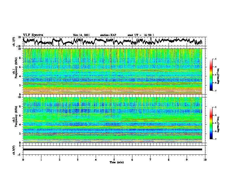Click time axis tick label "6"
The height and width of the screenshot is (179, 231).
(x=132, y=160)
